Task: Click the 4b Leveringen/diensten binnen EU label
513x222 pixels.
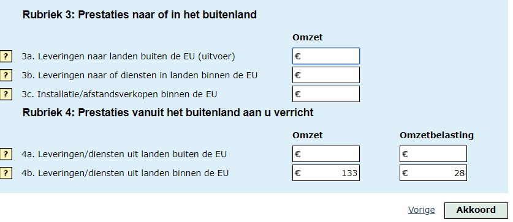Action: click(x=125, y=173)
